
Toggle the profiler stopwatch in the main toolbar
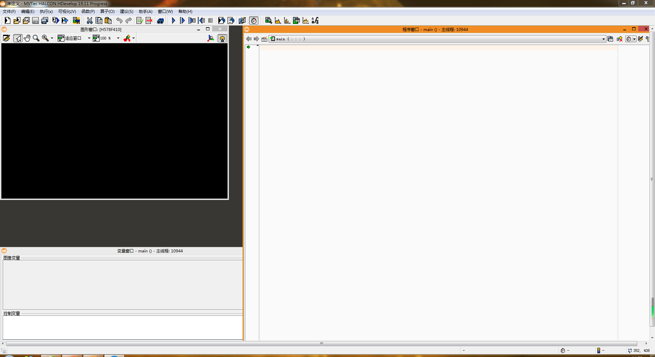[x=253, y=20]
